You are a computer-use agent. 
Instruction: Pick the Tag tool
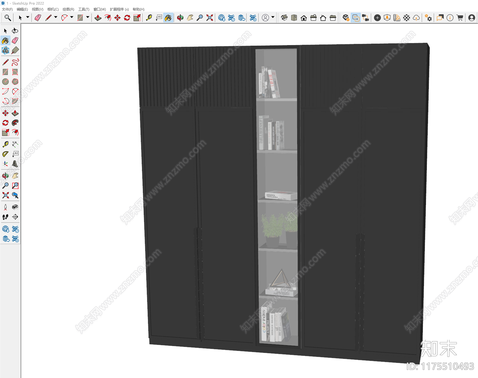[15, 50]
